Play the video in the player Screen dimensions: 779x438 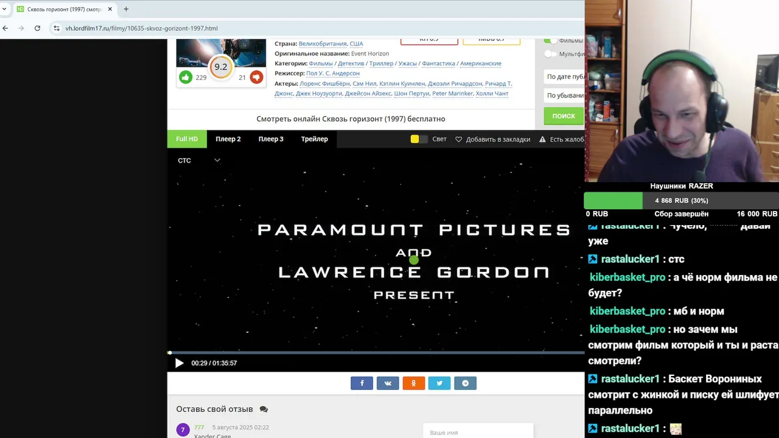pyautogui.click(x=179, y=363)
